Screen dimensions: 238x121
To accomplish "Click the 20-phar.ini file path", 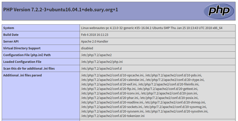I will coord(110,98).
